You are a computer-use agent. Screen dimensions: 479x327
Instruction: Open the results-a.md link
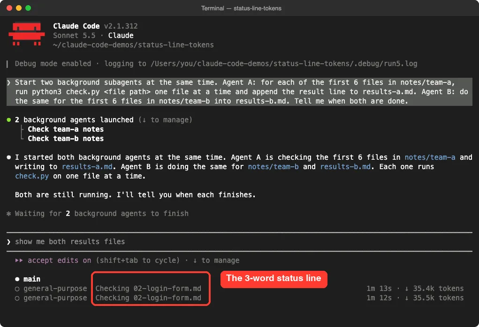pos(87,167)
